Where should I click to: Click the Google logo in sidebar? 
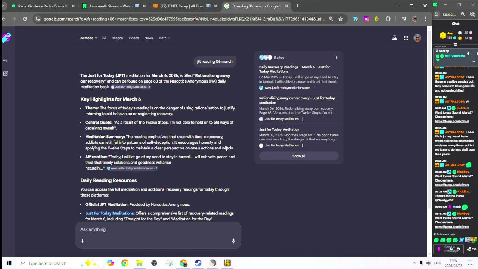pyautogui.click(x=6, y=37)
